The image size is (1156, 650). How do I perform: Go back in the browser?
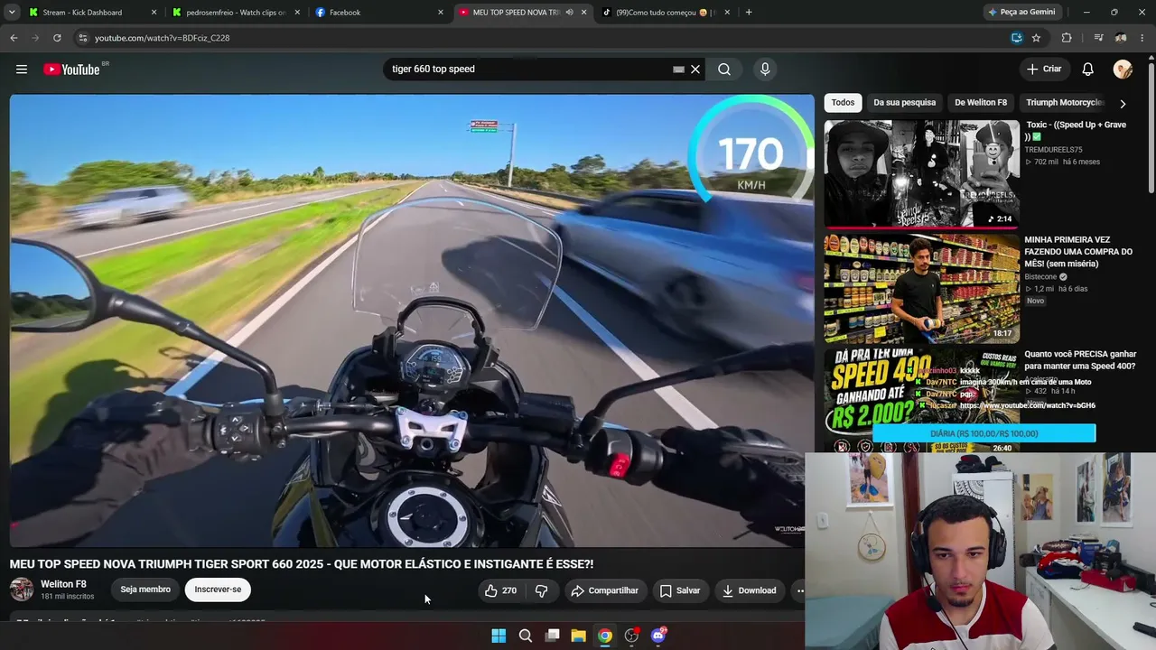coord(14,38)
